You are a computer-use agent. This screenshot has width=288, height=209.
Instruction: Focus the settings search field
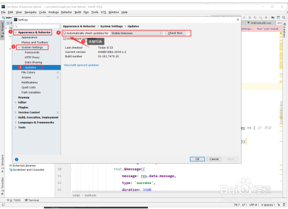click(x=37, y=26)
